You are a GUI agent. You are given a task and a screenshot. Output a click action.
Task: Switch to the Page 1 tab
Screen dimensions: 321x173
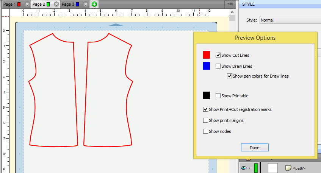click(10, 4)
